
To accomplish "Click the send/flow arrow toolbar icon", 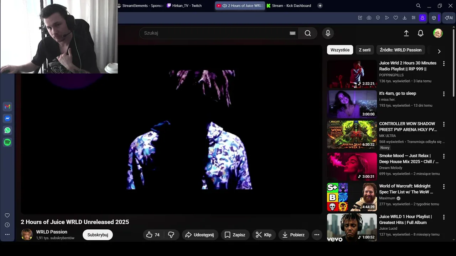I will click(387, 18).
